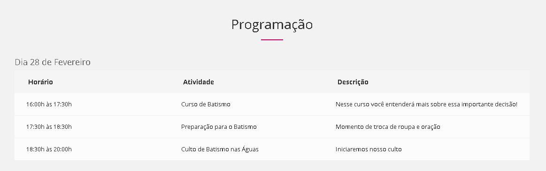Click the Culto de Batismo nas Águas activity
This screenshot has width=546, height=171.
click(x=220, y=149)
